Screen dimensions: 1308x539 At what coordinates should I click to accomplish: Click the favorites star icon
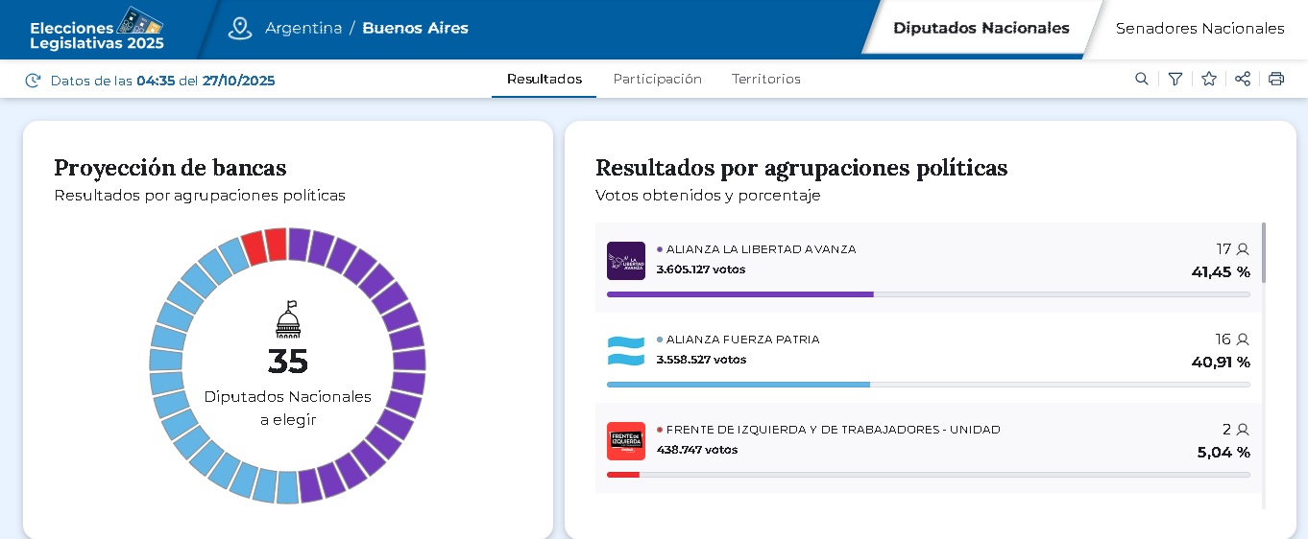[x=1209, y=80]
